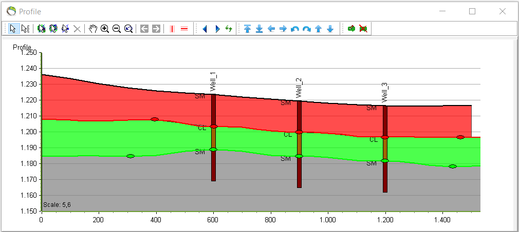Screen dimensions: 519x232
Task: Click the zoom out magnifier
Action: pyautogui.click(x=117, y=29)
